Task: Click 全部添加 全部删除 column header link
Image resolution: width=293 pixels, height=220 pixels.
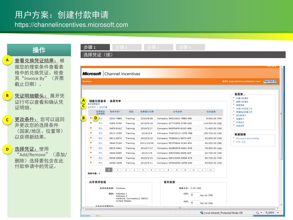Action: coord(100,113)
